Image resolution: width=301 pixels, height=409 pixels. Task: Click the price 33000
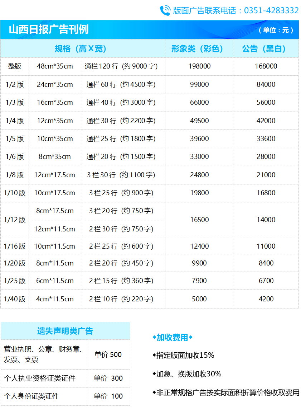[200, 157]
